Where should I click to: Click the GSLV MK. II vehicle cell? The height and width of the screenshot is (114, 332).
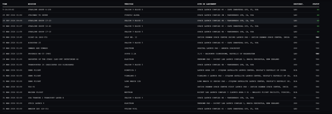(131, 37)
